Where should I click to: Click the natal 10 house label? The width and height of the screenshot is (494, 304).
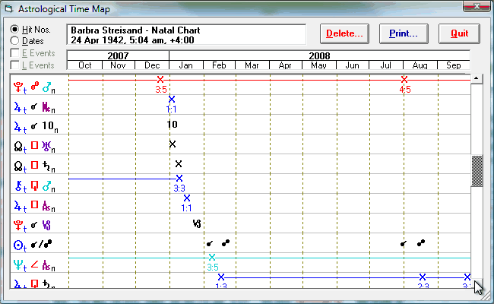click(48, 126)
